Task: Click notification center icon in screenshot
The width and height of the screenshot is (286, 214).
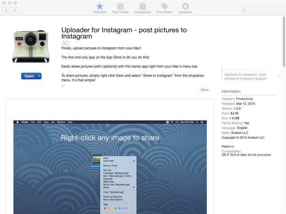Action: (x=202, y=122)
